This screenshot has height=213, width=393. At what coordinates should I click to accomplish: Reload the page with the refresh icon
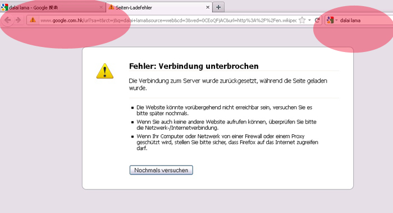317,20
